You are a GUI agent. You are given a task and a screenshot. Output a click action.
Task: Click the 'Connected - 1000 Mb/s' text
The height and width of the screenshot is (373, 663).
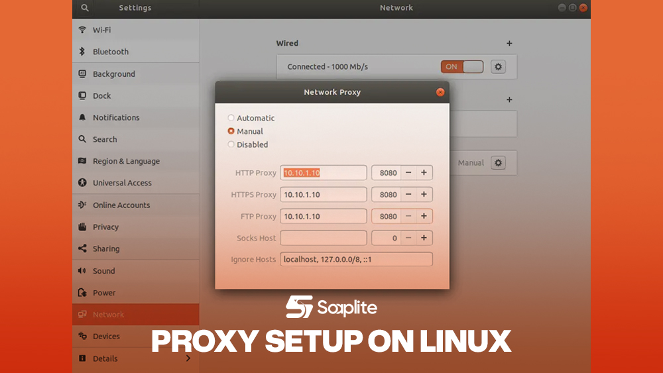(x=328, y=67)
